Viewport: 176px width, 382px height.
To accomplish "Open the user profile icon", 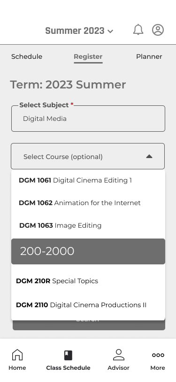I will pos(158,30).
